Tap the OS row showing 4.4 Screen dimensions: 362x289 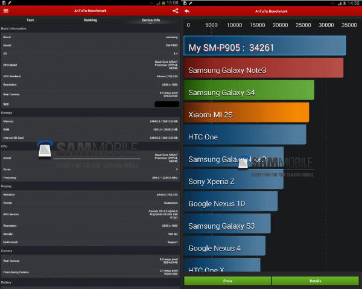(91, 54)
